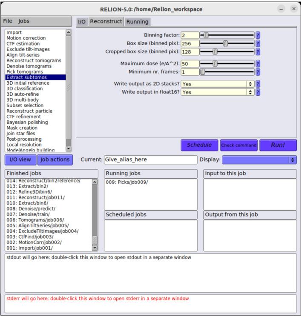Image resolution: width=302 pixels, height=316 pixels.
Task: Open Write output as 2D stacks dropdown
Action: 218,84
